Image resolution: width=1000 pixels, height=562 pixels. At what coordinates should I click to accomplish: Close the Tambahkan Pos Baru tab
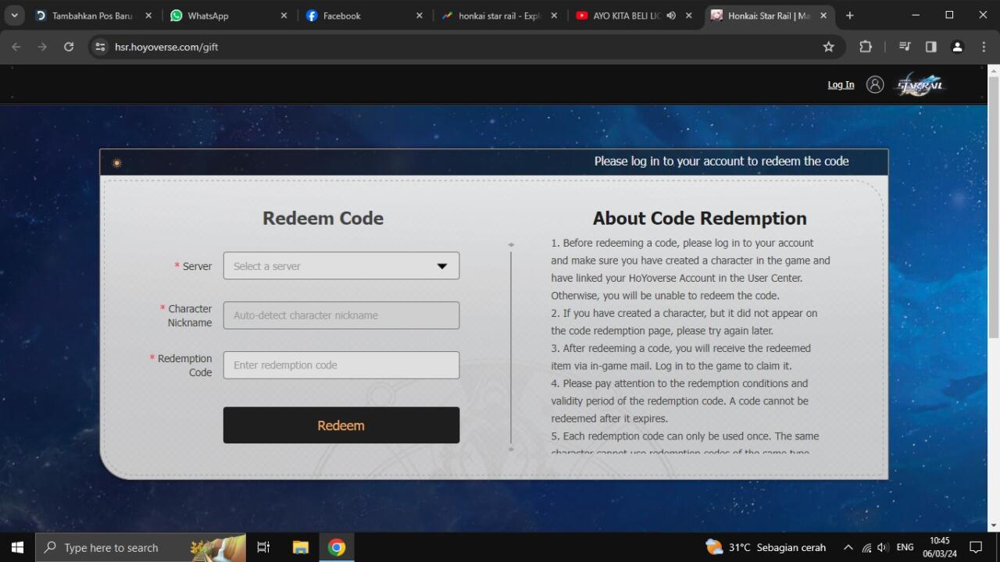click(x=148, y=16)
